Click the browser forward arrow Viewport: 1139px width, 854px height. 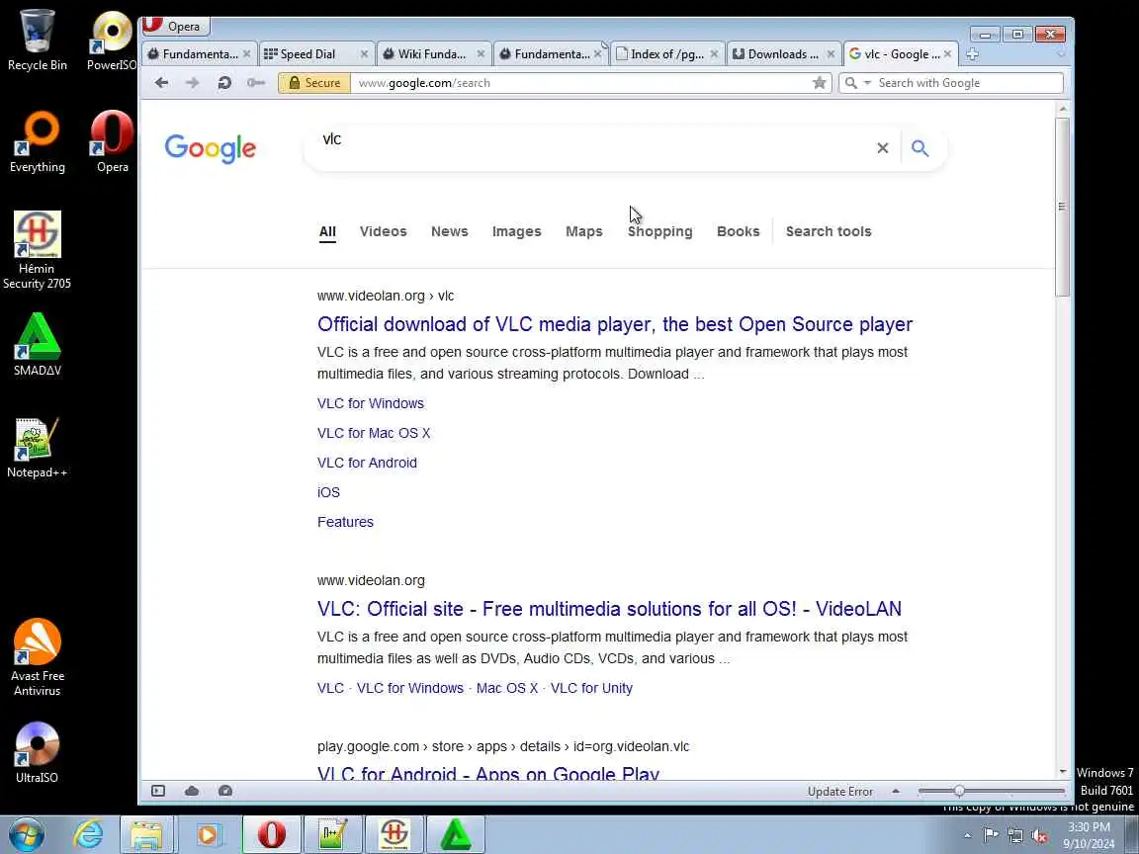point(193,83)
